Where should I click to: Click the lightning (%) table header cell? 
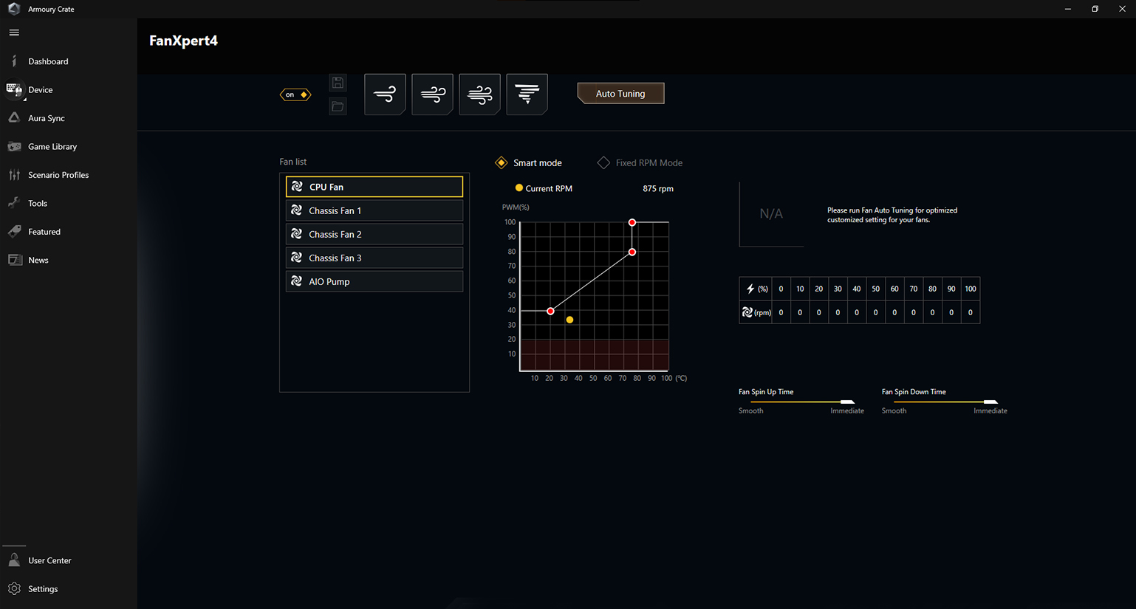[756, 289]
